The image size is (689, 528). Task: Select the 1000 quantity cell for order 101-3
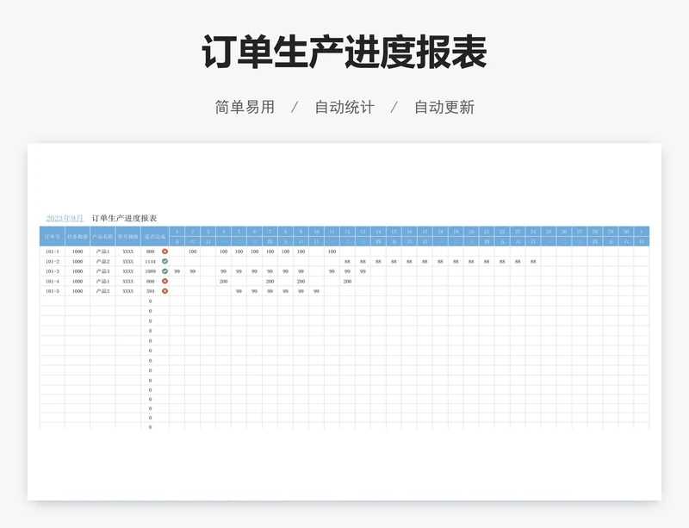(78, 271)
